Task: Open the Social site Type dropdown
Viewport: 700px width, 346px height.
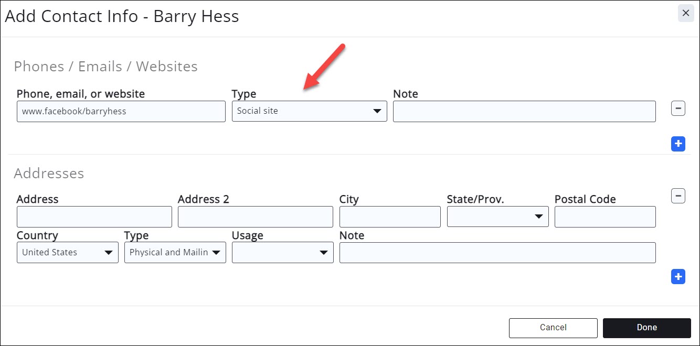Action: 309,111
